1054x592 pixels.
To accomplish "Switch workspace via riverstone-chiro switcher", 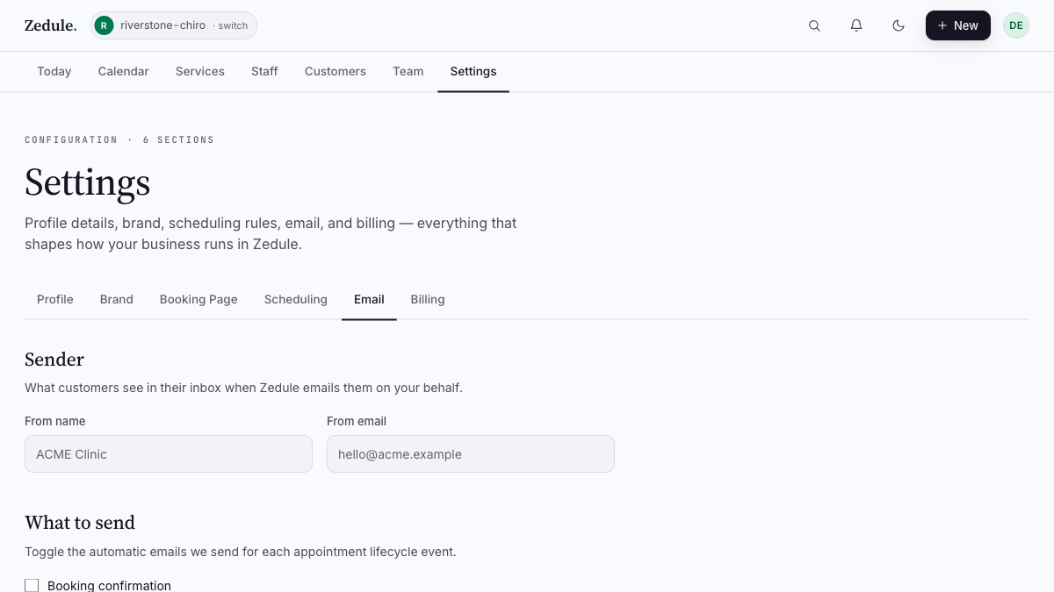I will coord(174,25).
